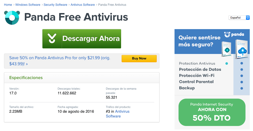This screenshot has height=131, width=253.
Task: Click the 50% DTO green promo banner
Action: 212,112
